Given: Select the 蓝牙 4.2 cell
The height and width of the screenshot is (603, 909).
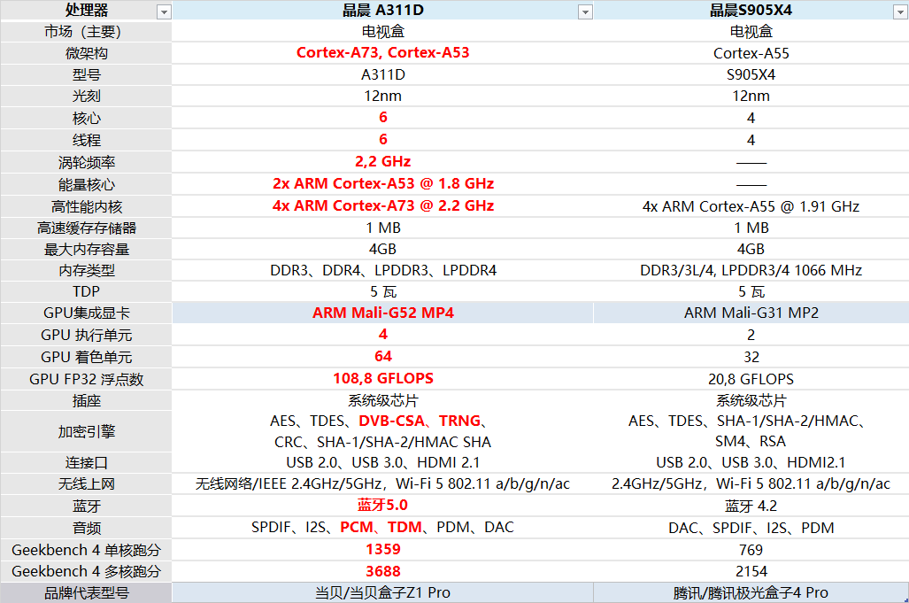Looking at the screenshot, I should (751, 506).
